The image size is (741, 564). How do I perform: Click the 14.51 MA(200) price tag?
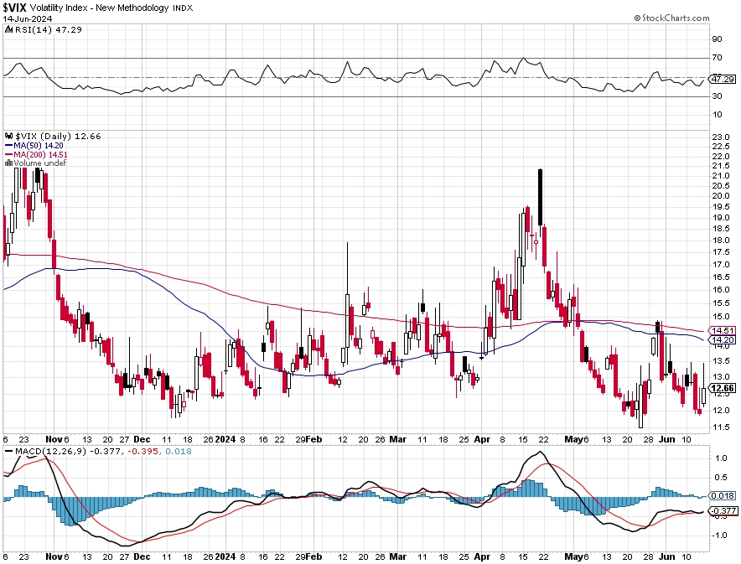point(723,331)
